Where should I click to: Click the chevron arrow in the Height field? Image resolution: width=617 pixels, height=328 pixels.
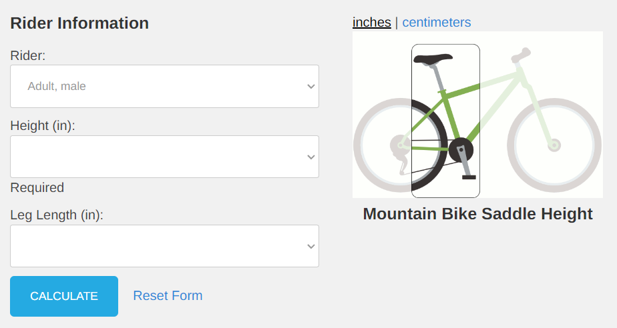tap(311, 157)
